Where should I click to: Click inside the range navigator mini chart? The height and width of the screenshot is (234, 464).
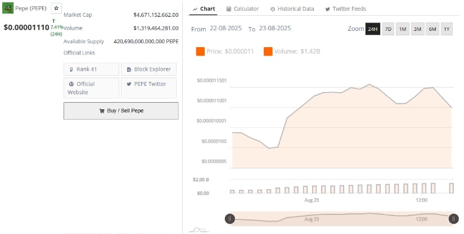(x=342, y=219)
